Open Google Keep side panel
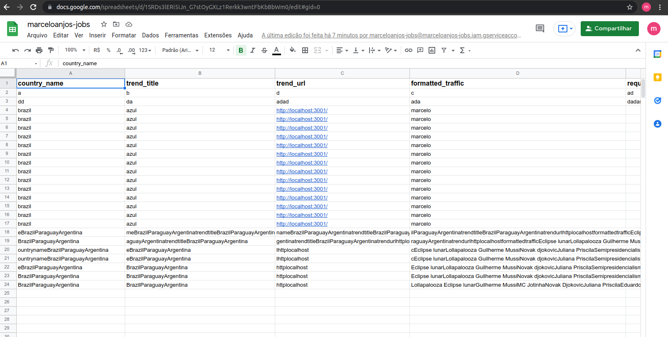668x337 pixels. click(657, 77)
